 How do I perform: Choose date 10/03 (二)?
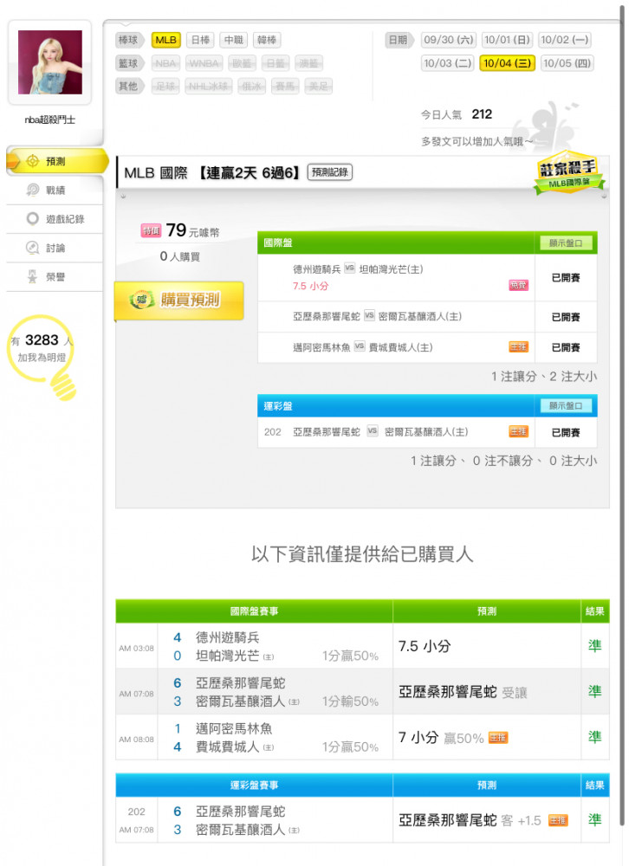447,63
